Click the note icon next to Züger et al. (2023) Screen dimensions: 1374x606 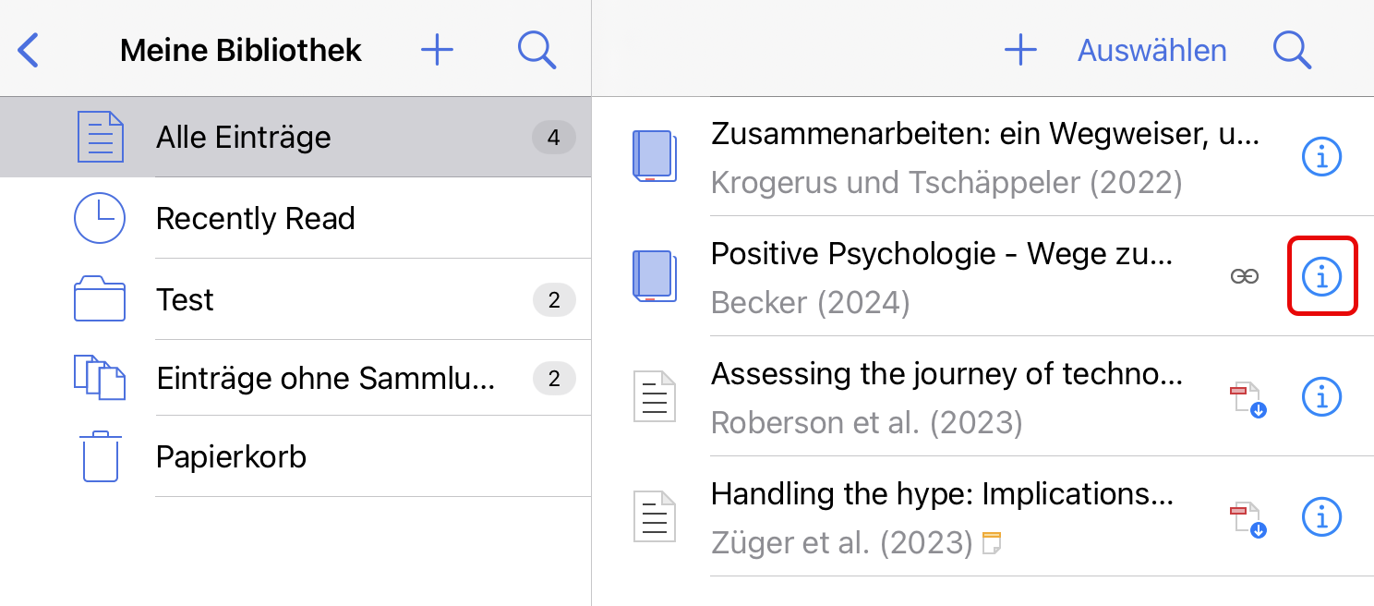992,543
